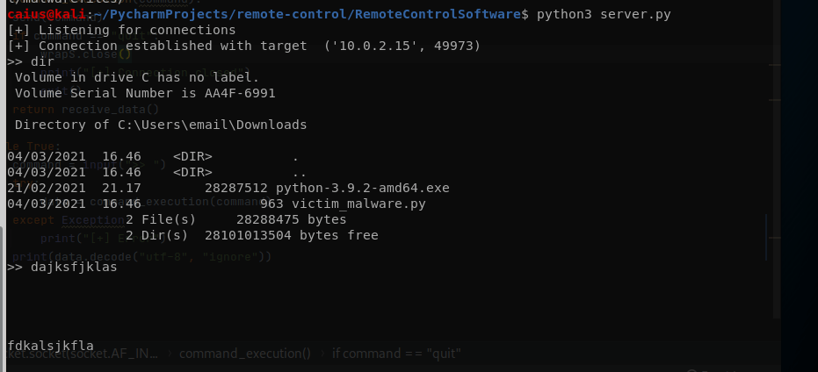Image resolution: width=818 pixels, height=372 pixels.
Task: Click the python-3.9.2-amd64.exe filename
Action: 362,188
